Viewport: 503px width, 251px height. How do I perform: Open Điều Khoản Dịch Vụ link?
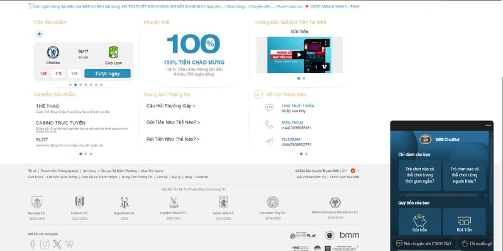(x=311, y=177)
